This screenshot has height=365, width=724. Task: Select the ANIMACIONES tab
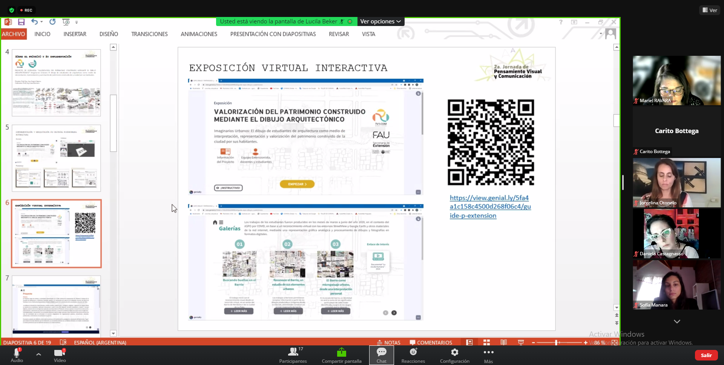[x=199, y=34]
